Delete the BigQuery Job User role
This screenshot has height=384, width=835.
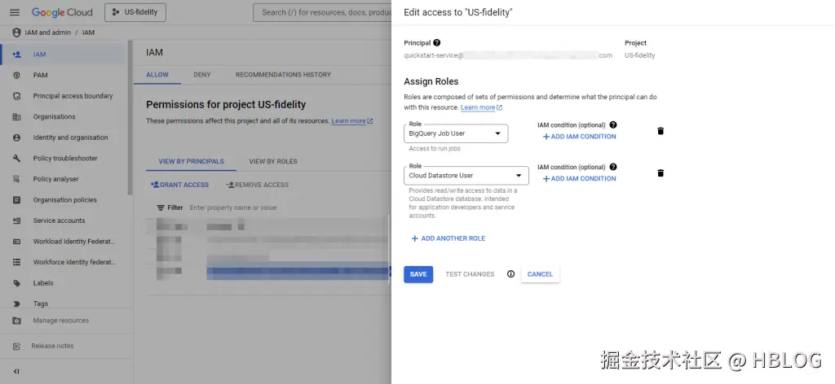660,131
